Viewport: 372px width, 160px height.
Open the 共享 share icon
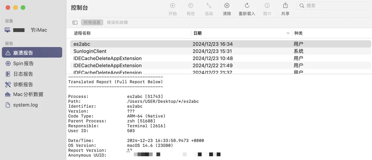click(285, 6)
